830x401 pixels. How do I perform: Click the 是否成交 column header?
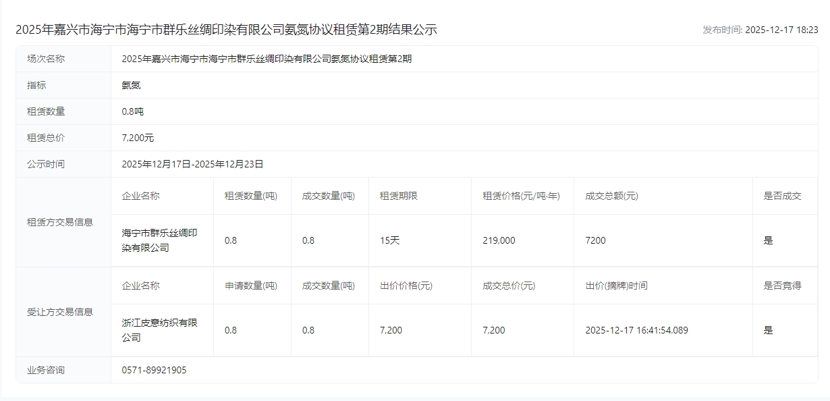point(782,196)
